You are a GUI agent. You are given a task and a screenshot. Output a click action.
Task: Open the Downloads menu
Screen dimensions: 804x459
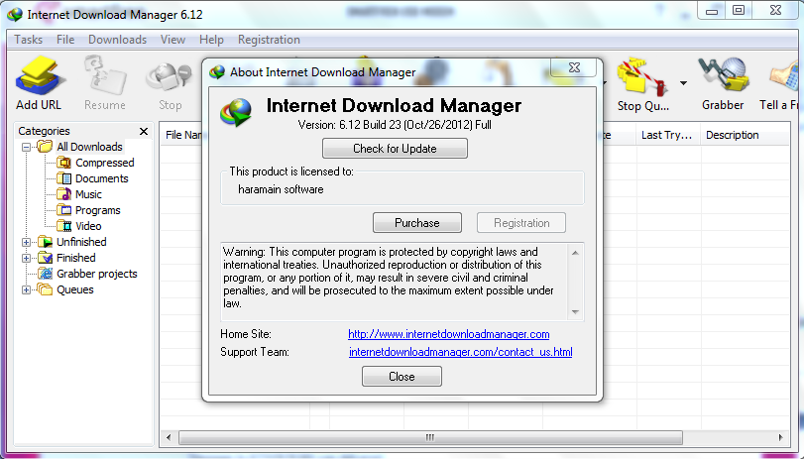[x=117, y=40]
